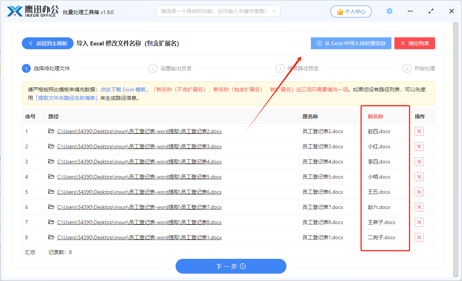Select new name cell 王麻子.docx
The image size is (462, 281).
coord(381,222)
